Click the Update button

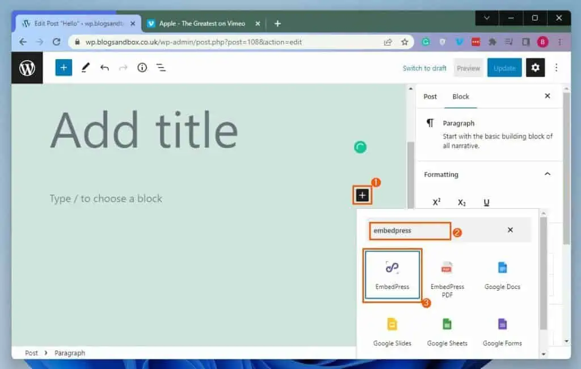[x=504, y=68]
